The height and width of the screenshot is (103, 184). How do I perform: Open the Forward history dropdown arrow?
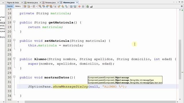[37, 6]
